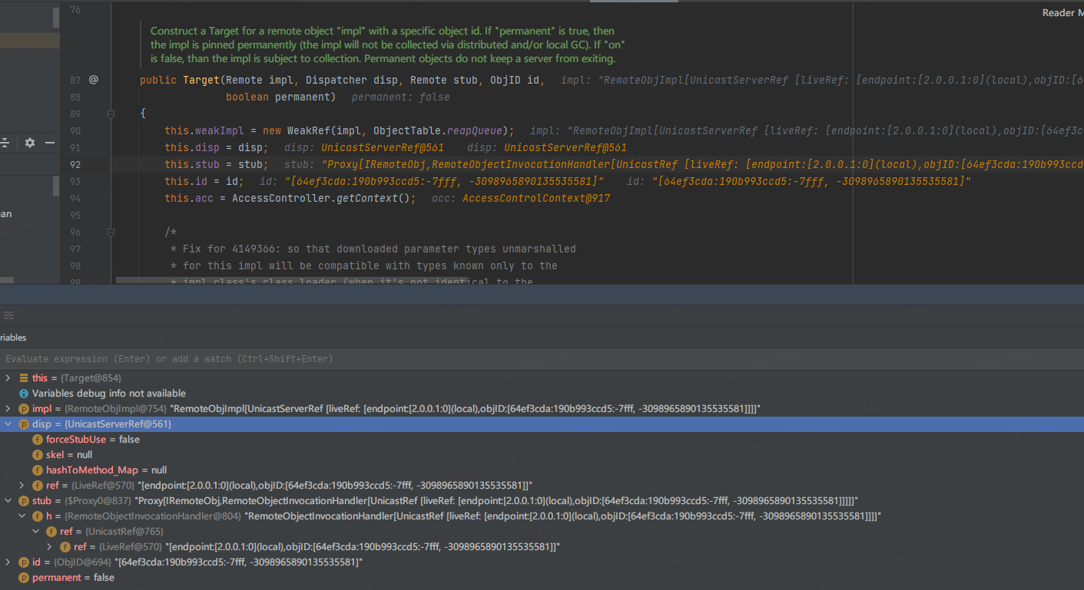Click 'Variables debug info not available' message

click(x=109, y=394)
